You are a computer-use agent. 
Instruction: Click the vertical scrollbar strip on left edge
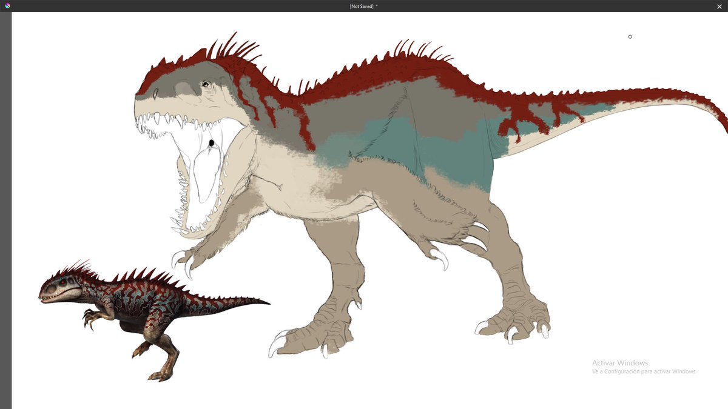click(x=5, y=210)
